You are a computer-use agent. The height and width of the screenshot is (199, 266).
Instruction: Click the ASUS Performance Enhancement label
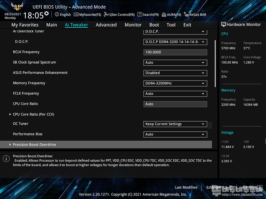click(x=40, y=73)
